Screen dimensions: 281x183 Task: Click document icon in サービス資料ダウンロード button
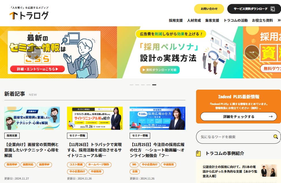tap(273, 9)
